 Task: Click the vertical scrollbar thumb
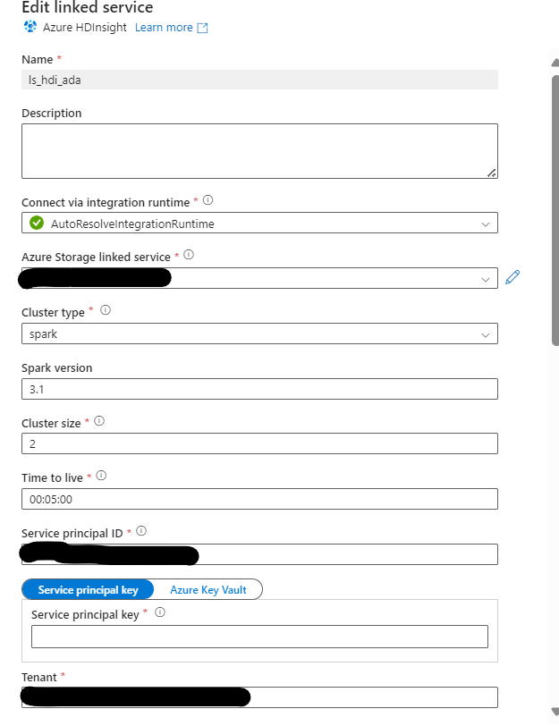click(555, 211)
